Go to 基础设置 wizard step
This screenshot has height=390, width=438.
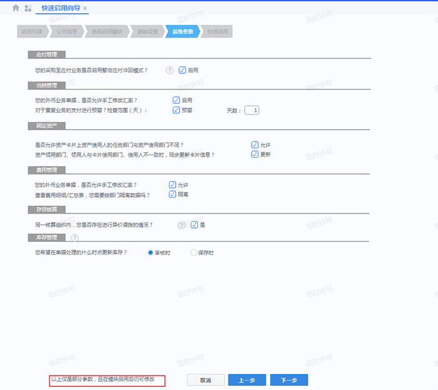[x=146, y=31]
